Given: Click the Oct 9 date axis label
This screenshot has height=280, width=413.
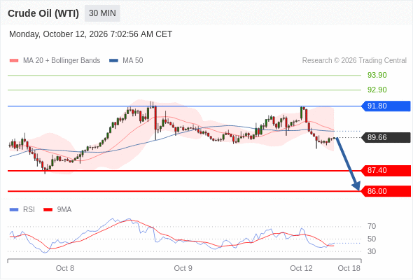Looking at the screenshot, I should [183, 268].
